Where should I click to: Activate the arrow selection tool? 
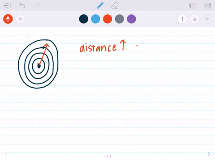tap(207, 19)
